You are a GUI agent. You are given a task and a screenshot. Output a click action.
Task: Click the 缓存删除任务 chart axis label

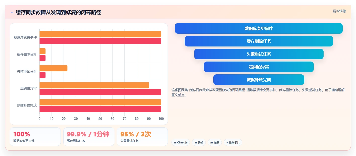[27, 54]
